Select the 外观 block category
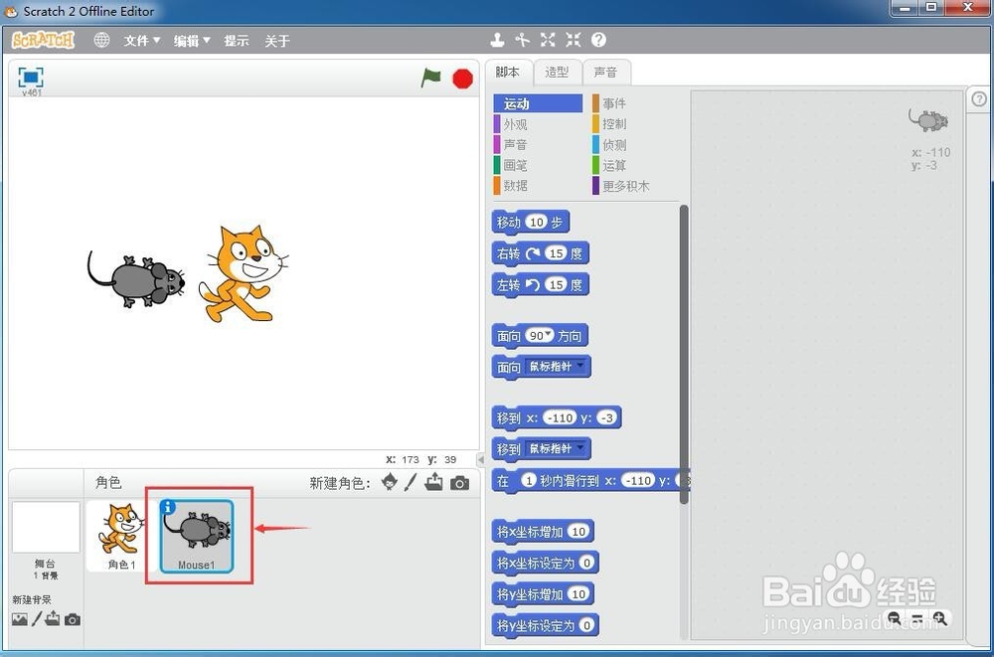Screen dimensions: 994x657 [538, 124]
